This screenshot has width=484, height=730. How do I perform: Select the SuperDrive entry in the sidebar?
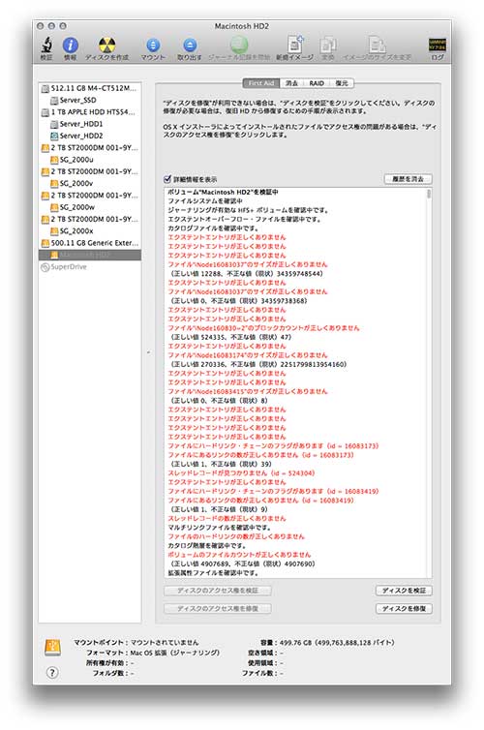64,267
